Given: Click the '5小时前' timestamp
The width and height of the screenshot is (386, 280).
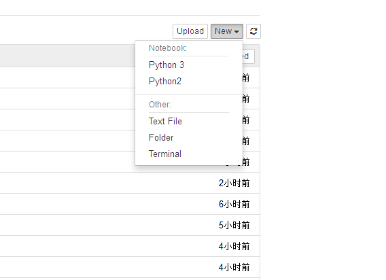Looking at the screenshot, I should coord(234,226).
